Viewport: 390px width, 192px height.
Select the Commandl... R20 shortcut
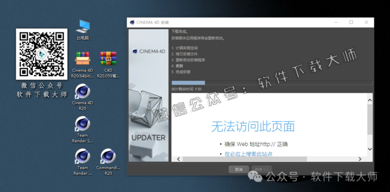pyautogui.click(x=108, y=162)
